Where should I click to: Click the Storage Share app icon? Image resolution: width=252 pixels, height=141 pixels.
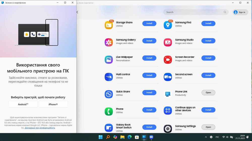click(x=109, y=25)
